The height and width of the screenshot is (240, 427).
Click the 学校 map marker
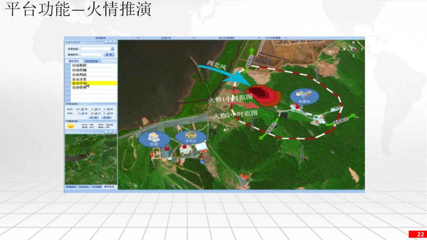click(155, 139)
